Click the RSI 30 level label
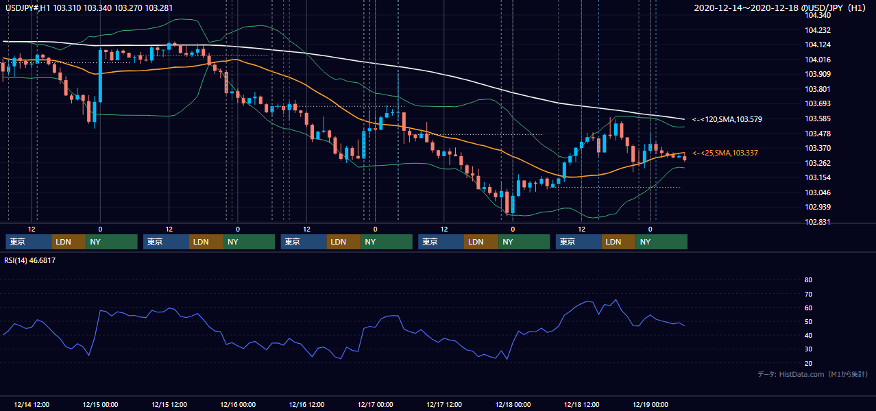Viewport: 876px width, 411px height. tap(808, 349)
